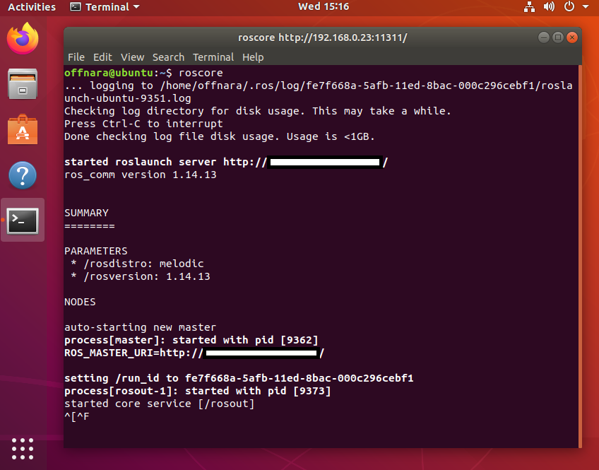The image size is (599, 470).
Task: Open the Wed 15:16 clock calendar
Action: click(324, 7)
